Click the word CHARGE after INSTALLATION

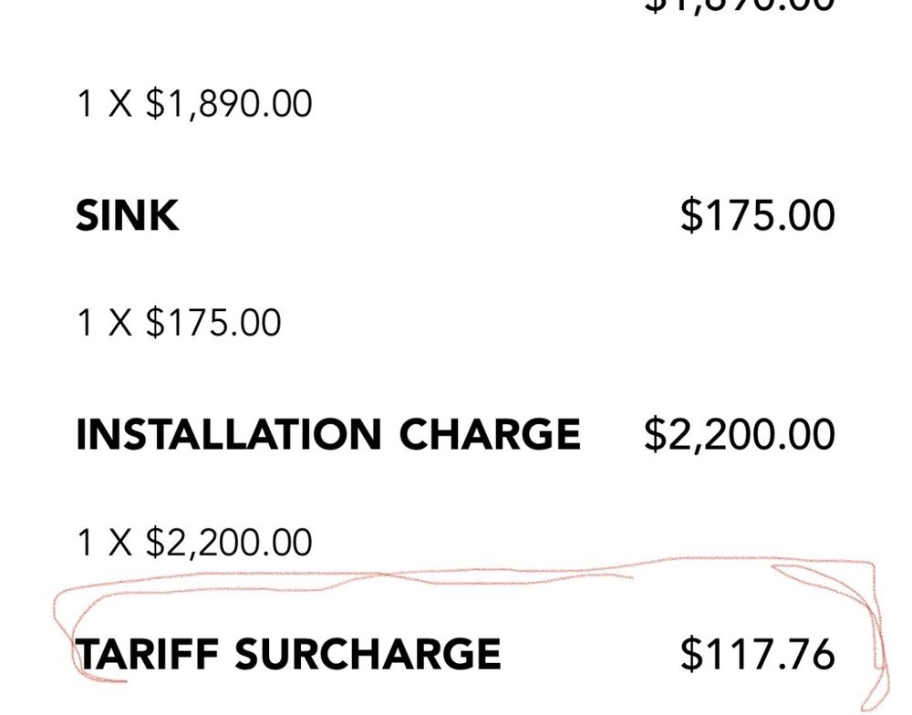(x=490, y=434)
